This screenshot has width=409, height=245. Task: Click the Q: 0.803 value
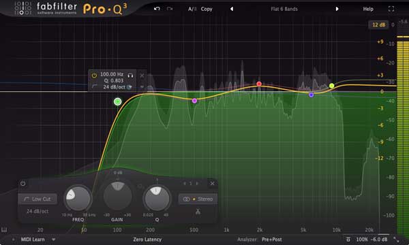click(113, 80)
